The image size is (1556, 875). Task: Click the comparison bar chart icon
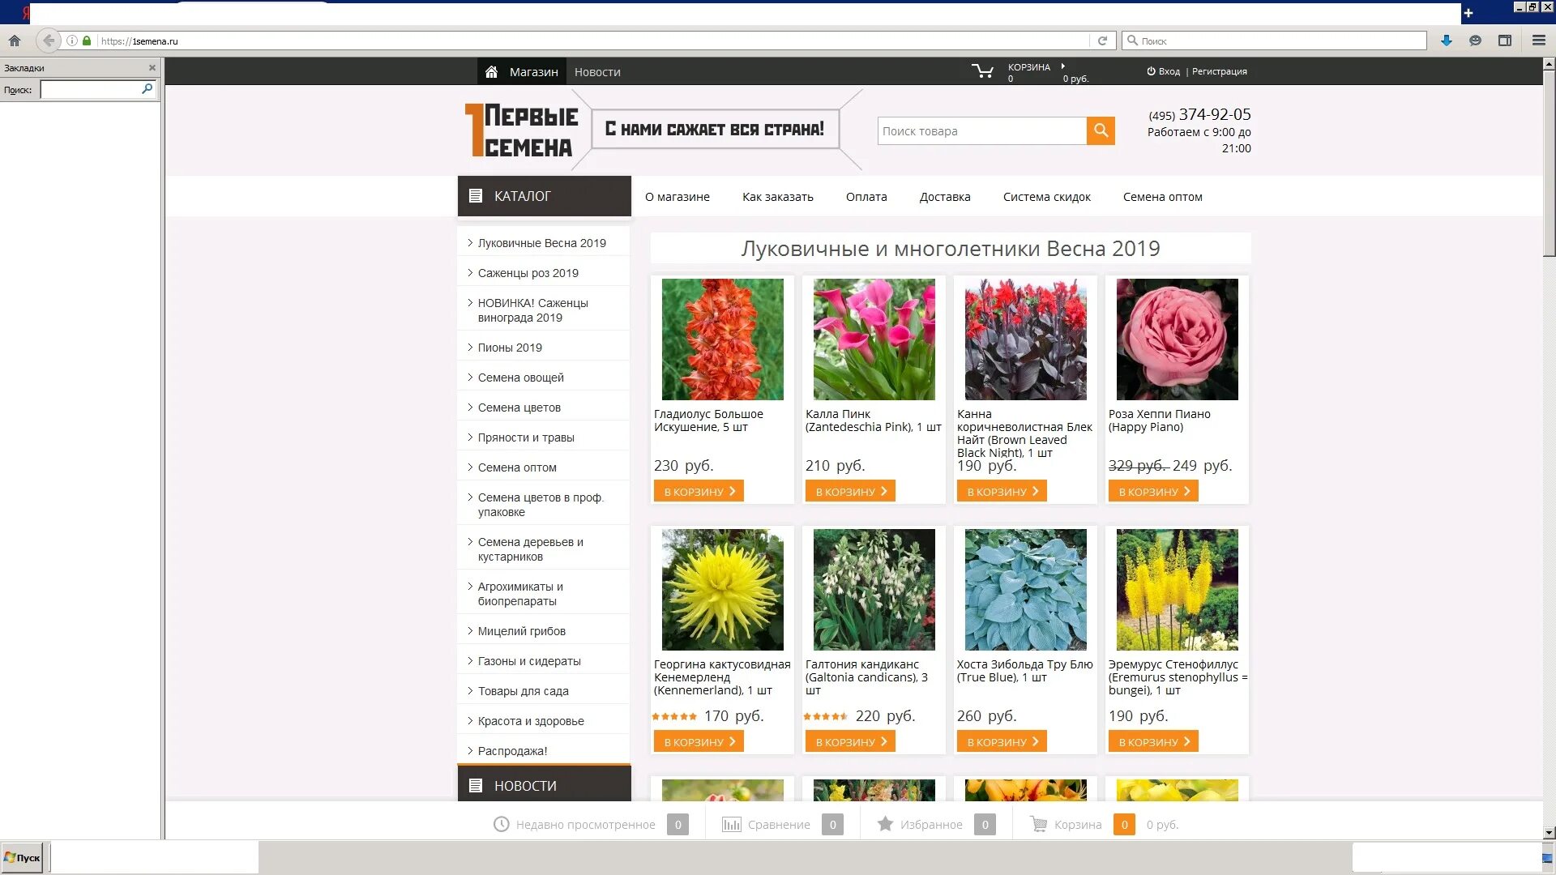point(732,824)
